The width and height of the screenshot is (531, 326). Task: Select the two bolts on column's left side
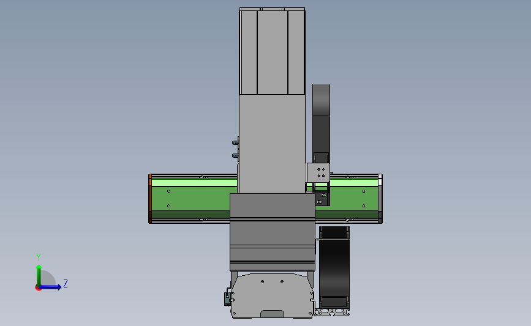[x=236, y=149]
